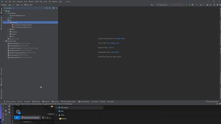Open the View menu
The height and width of the screenshot is (124, 221).
14,1
